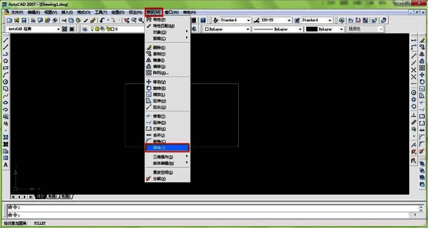Viewport: 428px width, 228px height.
Task: Choose 分解(X) explode command from menu
Action: tap(159, 179)
